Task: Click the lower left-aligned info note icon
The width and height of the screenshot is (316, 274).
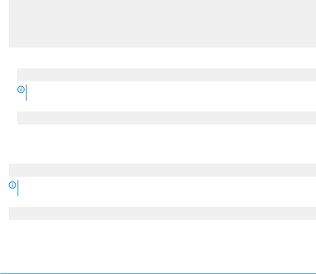Action: pyautogui.click(x=12, y=185)
